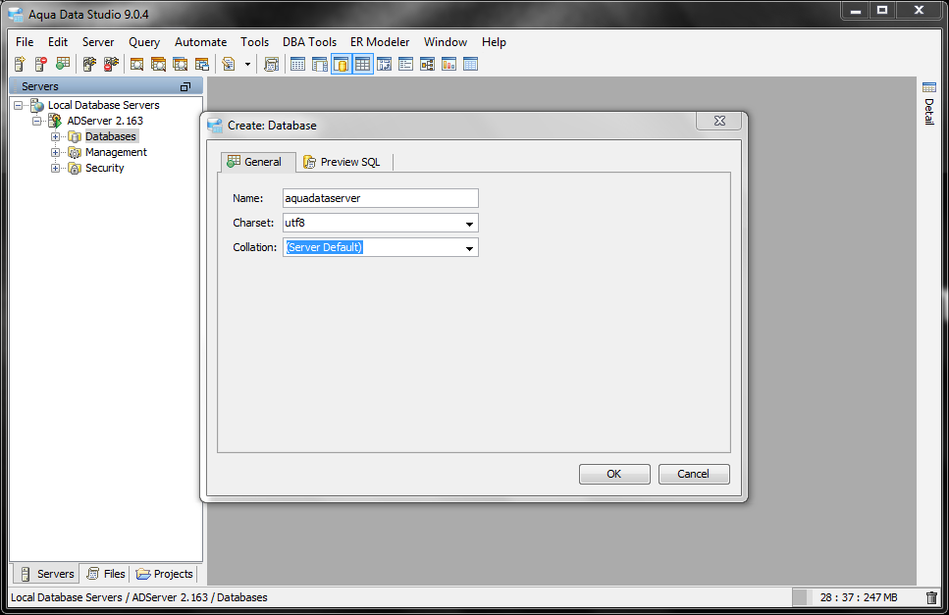Open the Automate menu
Viewport: 949px width, 615px height.
pyautogui.click(x=200, y=42)
